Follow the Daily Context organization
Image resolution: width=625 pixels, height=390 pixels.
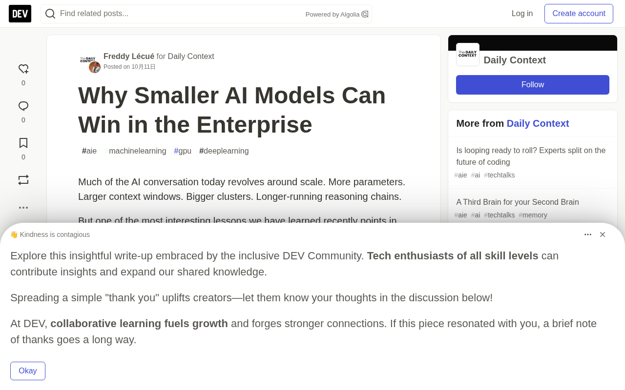point(533,85)
